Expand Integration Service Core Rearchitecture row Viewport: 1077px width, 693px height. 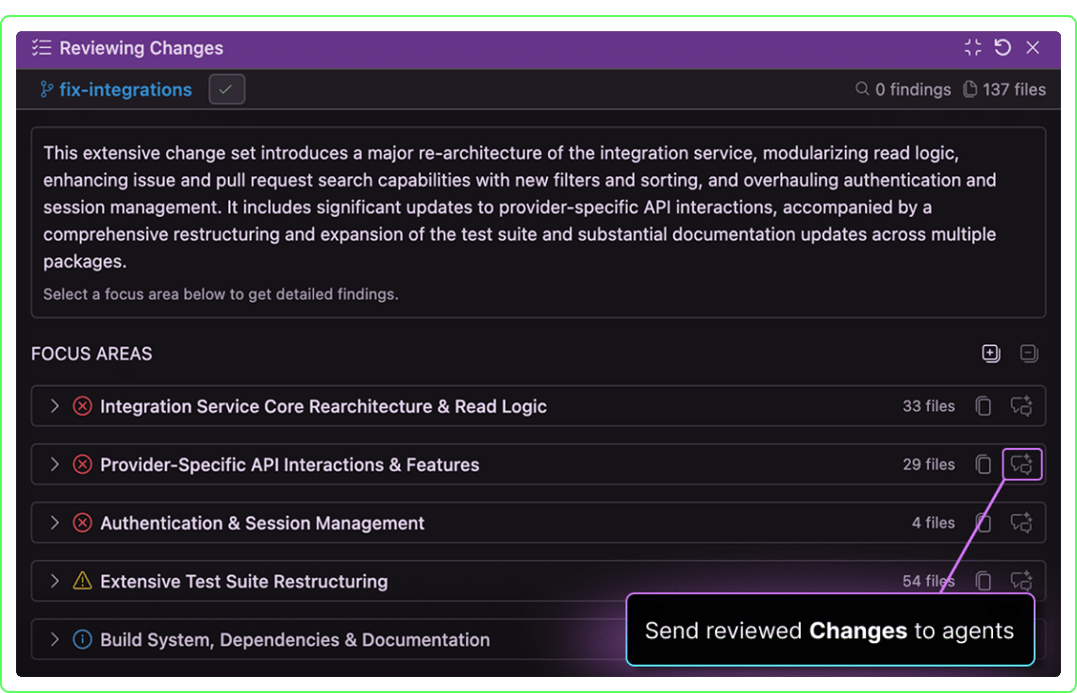tap(55, 406)
